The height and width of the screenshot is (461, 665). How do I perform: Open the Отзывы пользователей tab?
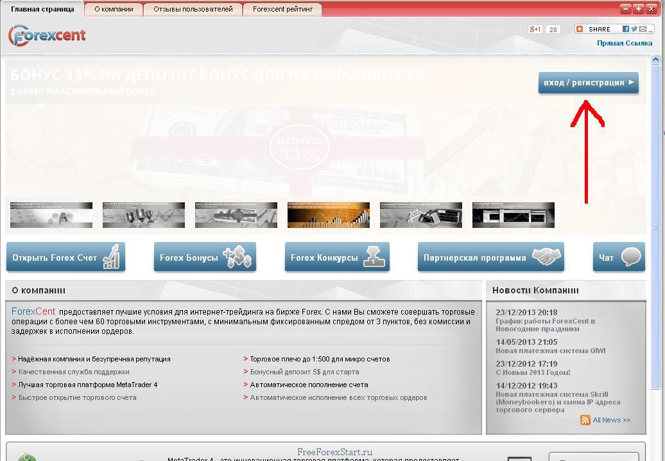193,10
